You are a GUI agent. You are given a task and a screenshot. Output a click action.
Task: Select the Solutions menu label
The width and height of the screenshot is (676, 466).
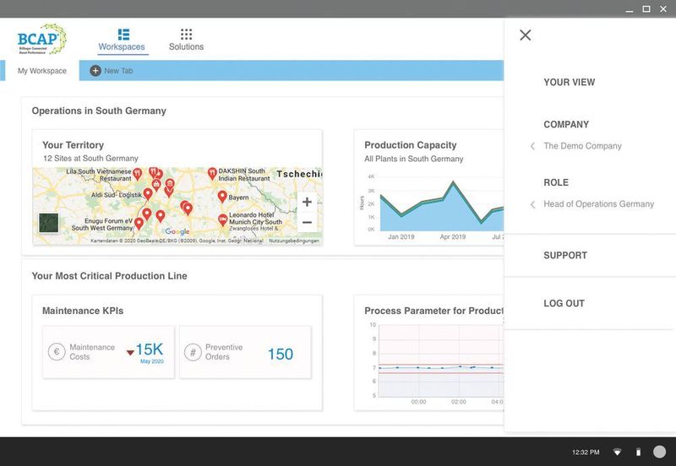(186, 46)
